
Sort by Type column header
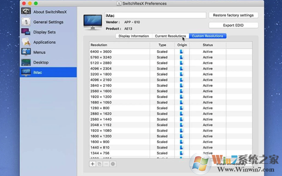point(162,45)
